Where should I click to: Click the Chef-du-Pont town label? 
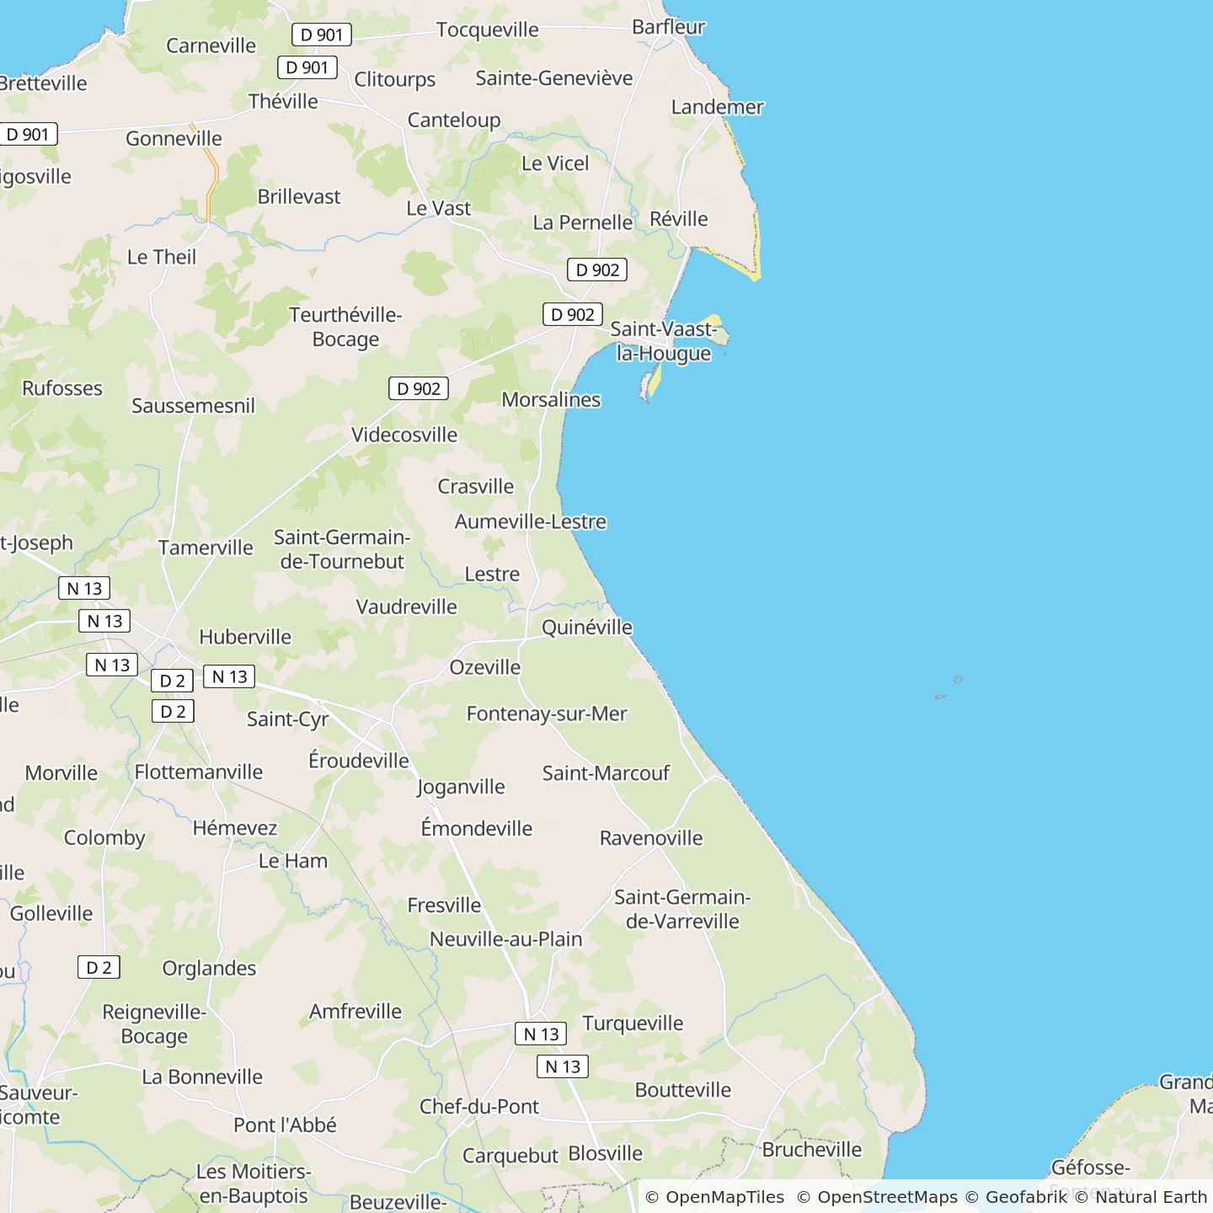[x=479, y=1107]
